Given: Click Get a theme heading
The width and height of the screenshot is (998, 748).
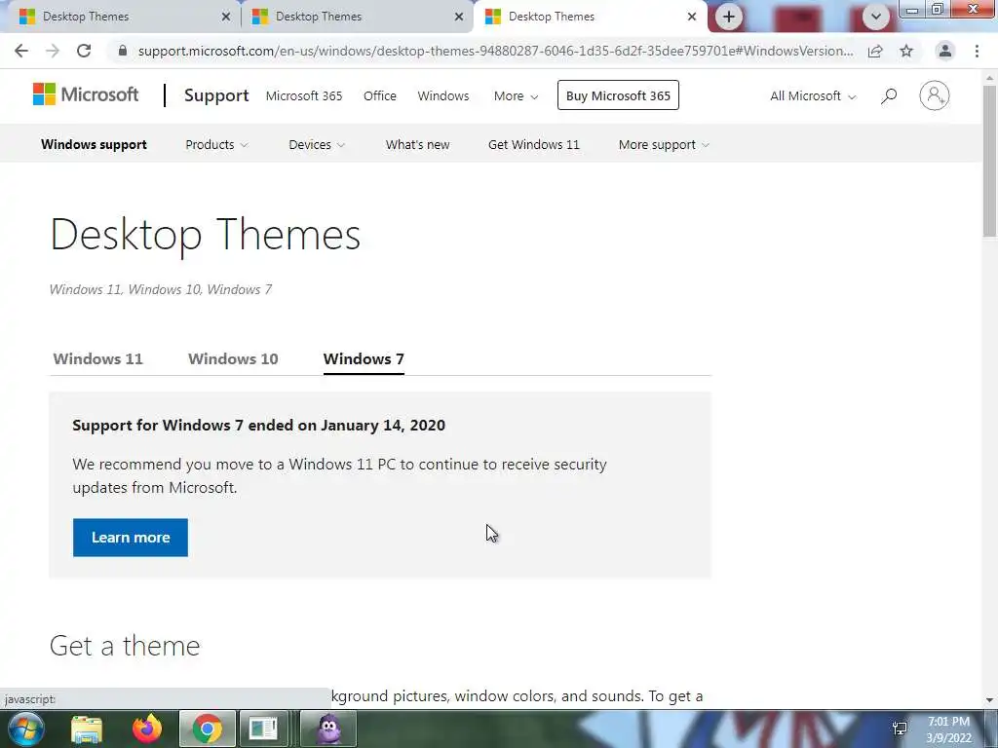Looking at the screenshot, I should [125, 646].
